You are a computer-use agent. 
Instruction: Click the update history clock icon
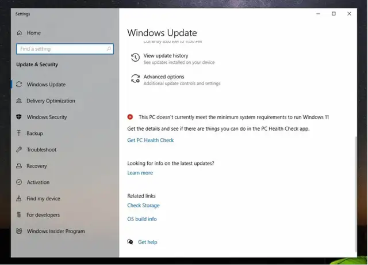tap(136, 58)
